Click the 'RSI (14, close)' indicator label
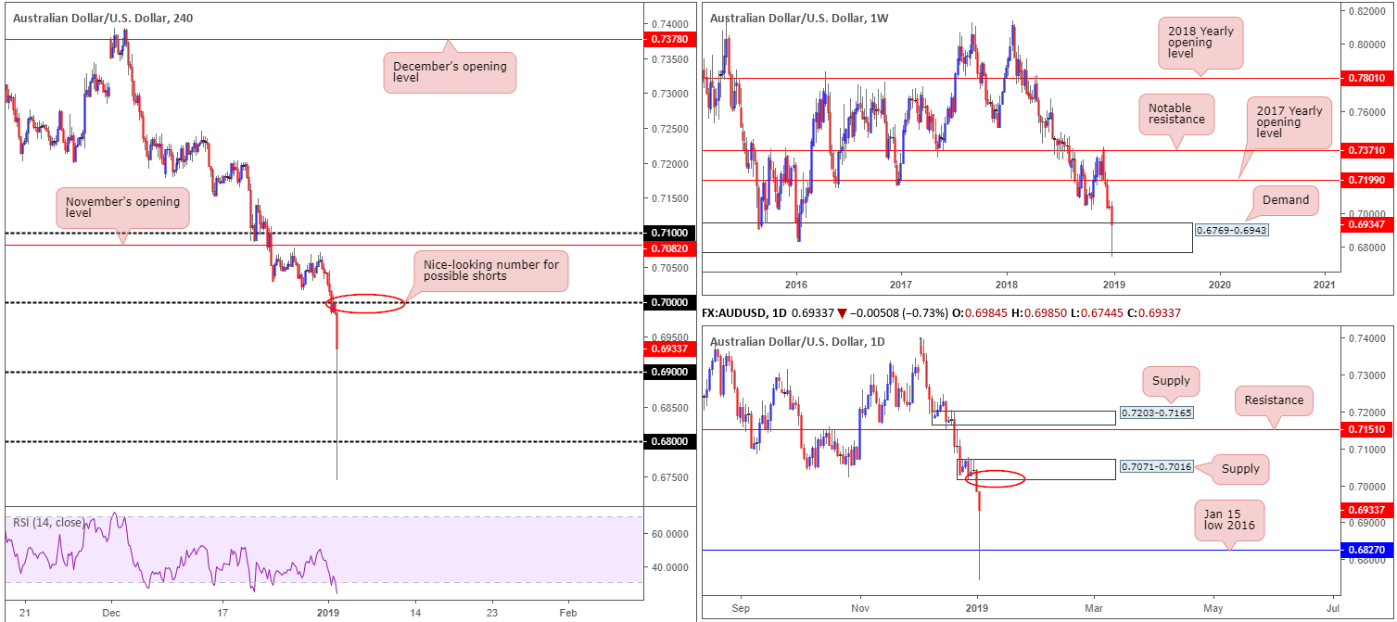This screenshot has height=622, width=1397. (49, 522)
